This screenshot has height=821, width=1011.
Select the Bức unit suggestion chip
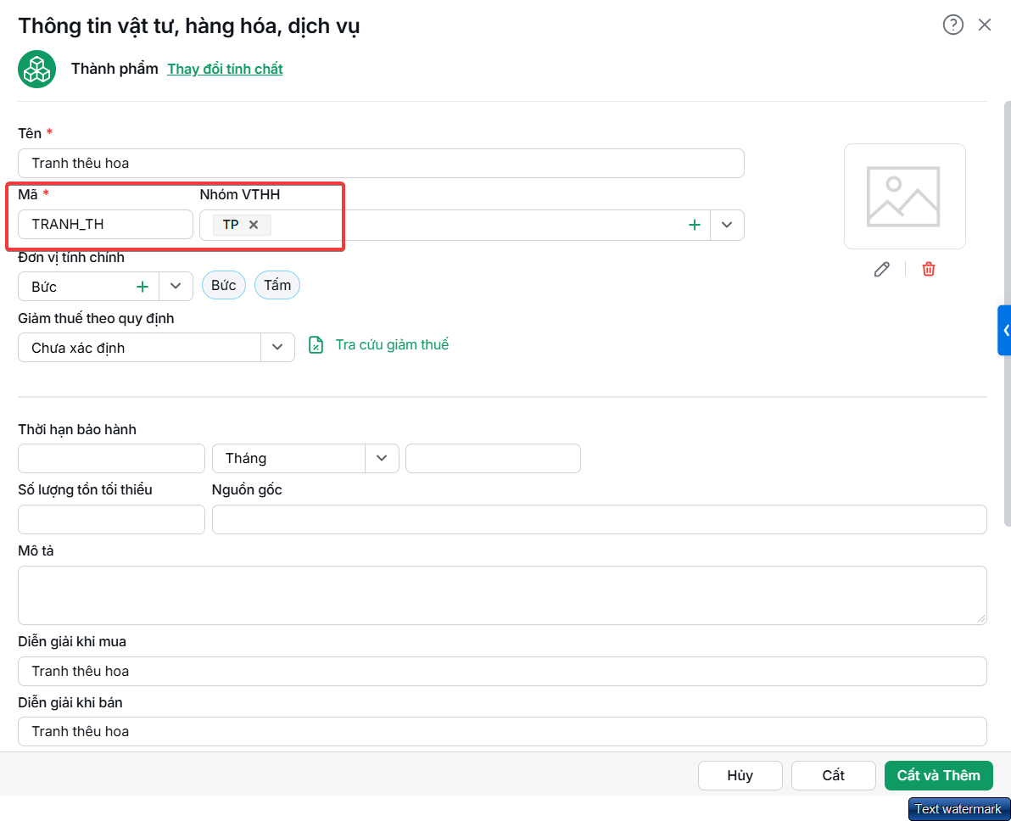point(224,285)
